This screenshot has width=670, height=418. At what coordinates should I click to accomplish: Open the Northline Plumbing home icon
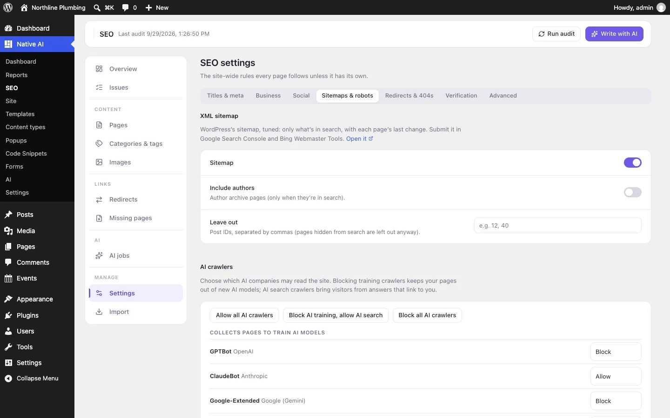point(24,7)
